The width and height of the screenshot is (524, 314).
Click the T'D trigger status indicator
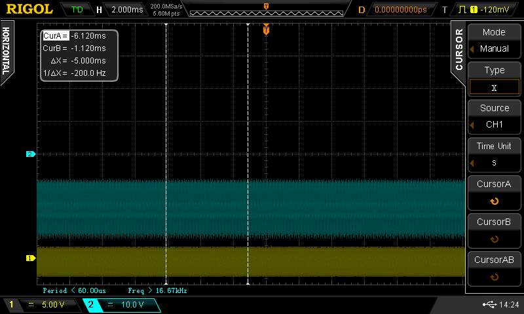click(77, 10)
